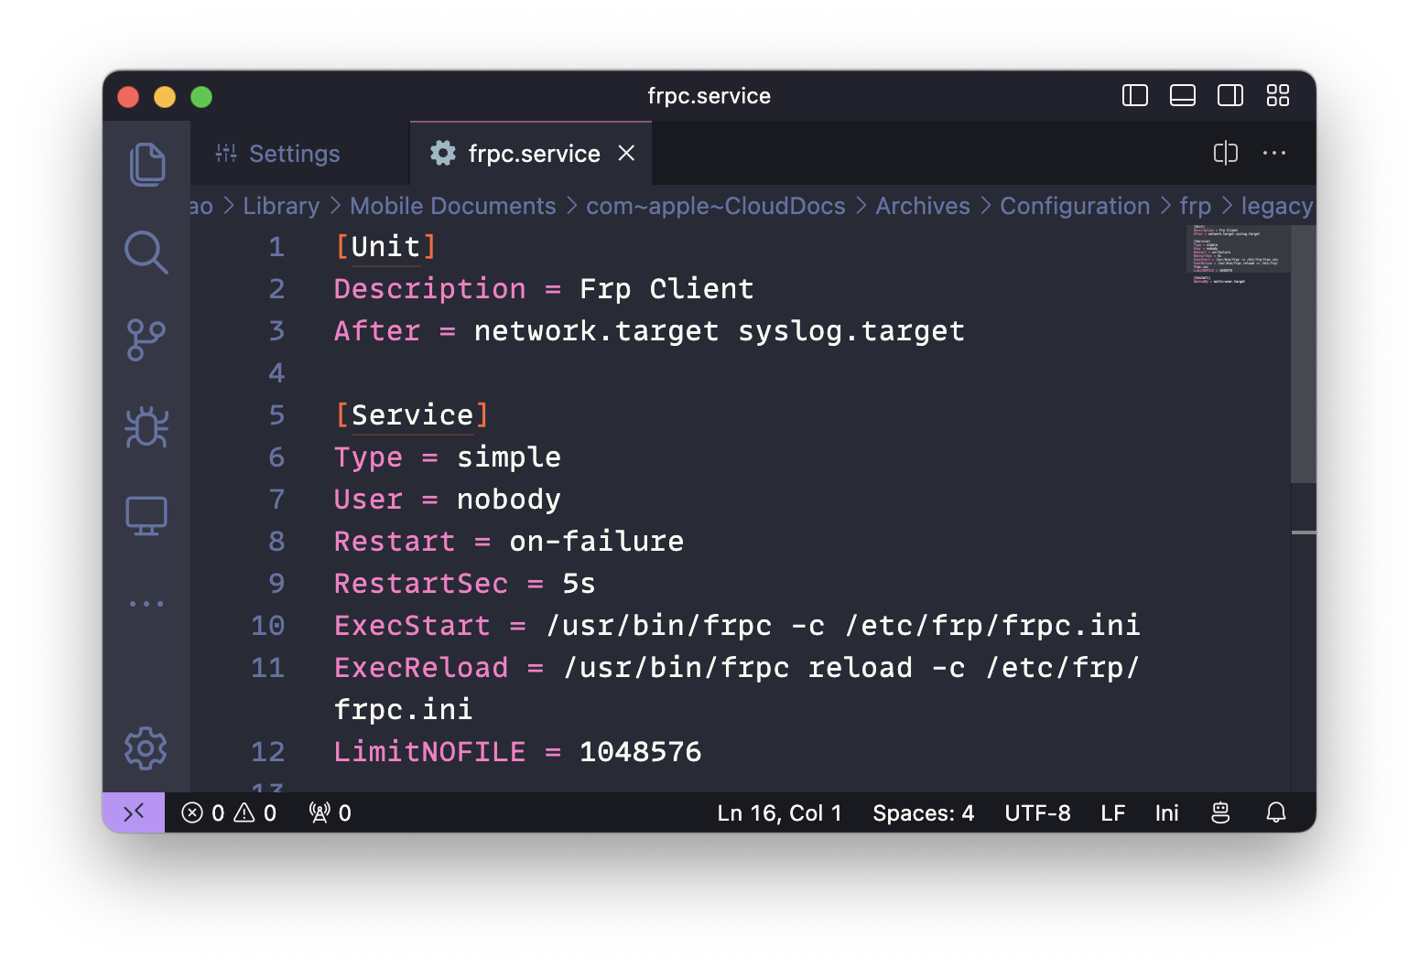Screen dimensions: 1419x968
Task: Open the Explorer view in activity bar
Action: pos(146,165)
